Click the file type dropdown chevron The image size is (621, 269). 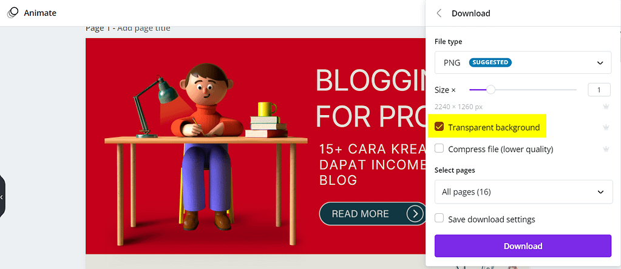(600, 63)
